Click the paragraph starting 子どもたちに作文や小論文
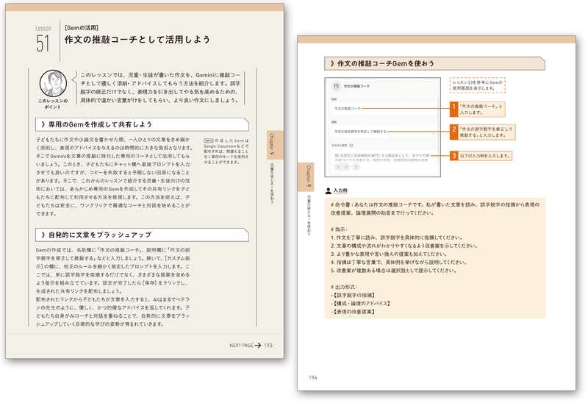588x403 pixels. pos(115,176)
